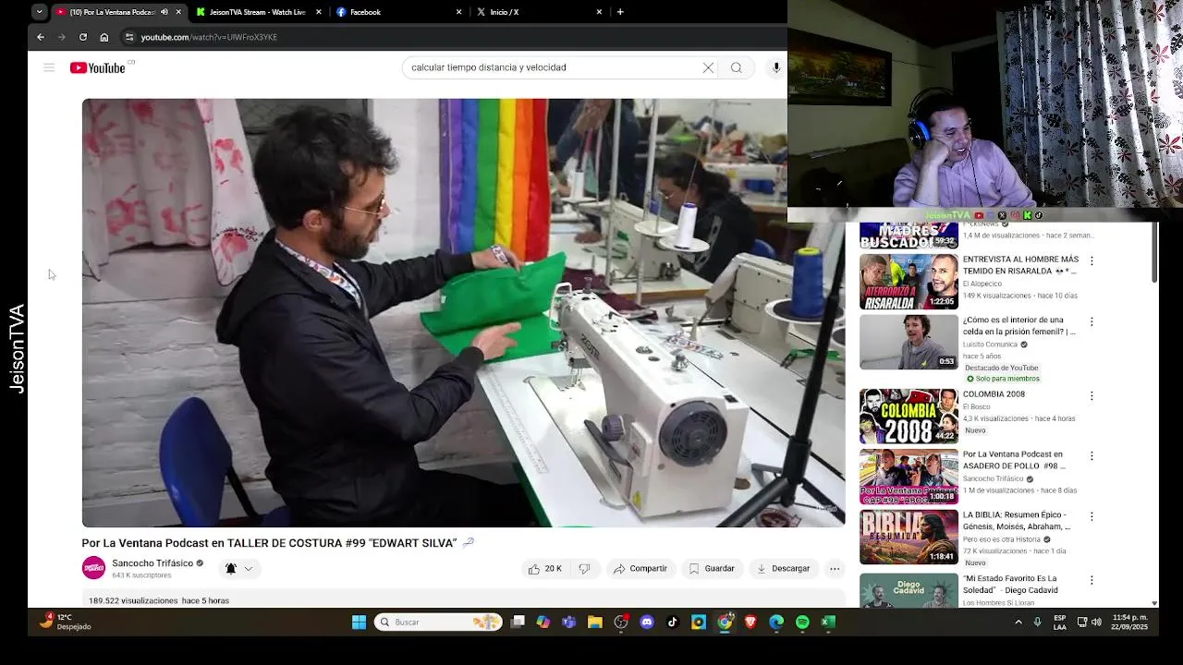The width and height of the screenshot is (1183, 665).
Task: Close the Inicio / X tab
Action: coord(599,12)
